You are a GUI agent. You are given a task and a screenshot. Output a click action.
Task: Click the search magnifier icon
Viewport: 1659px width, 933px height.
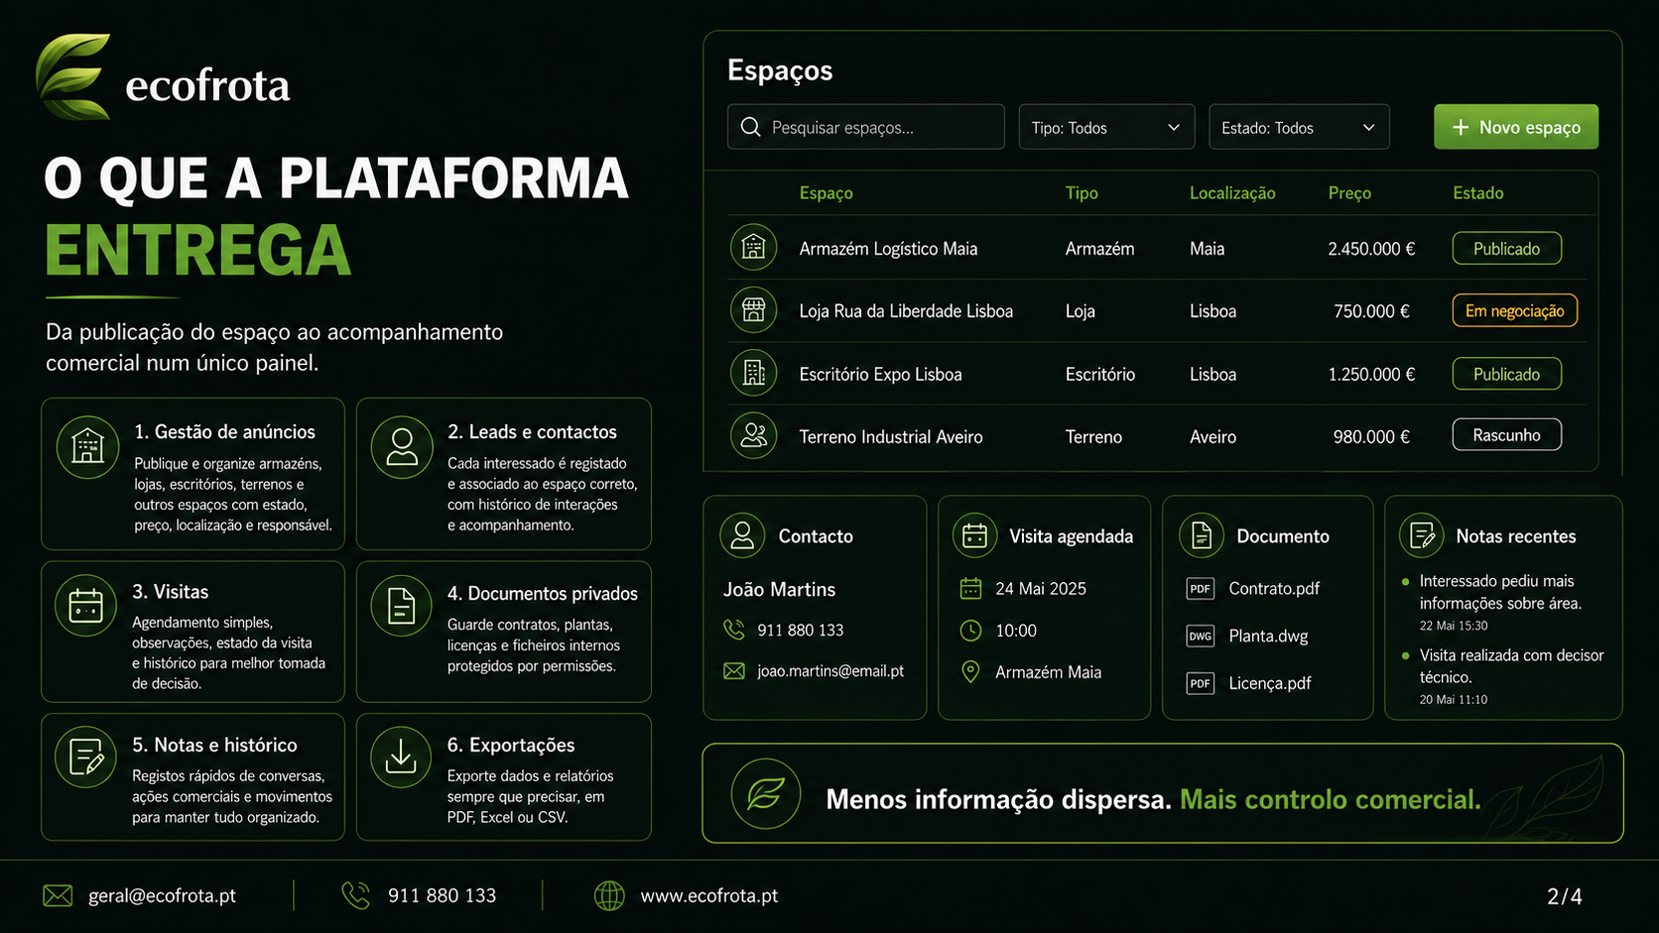click(x=751, y=127)
